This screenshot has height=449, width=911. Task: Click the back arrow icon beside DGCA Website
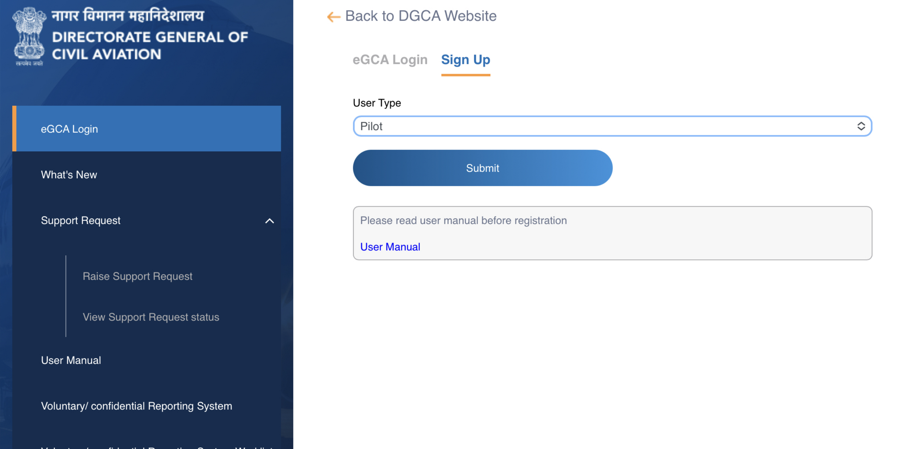click(333, 17)
